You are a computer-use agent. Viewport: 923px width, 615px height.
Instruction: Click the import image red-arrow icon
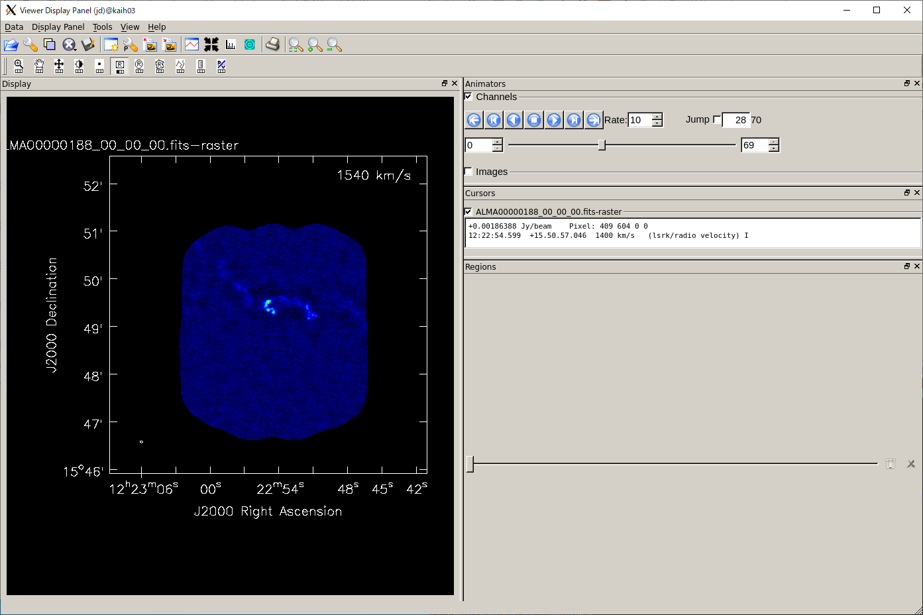[x=170, y=44]
